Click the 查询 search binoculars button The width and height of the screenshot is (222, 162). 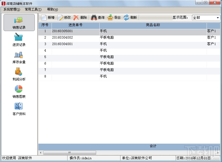[98, 18]
